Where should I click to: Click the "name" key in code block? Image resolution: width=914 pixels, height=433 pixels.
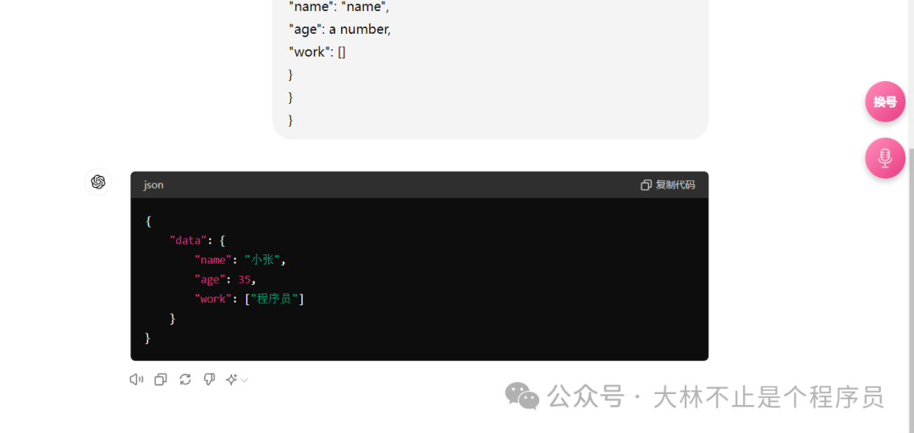pyautogui.click(x=213, y=260)
